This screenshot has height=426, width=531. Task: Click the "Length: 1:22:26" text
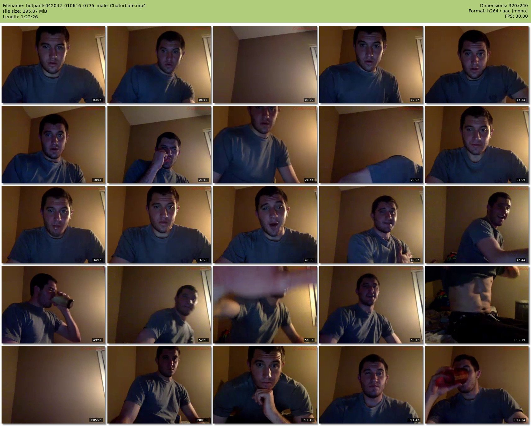20,17
